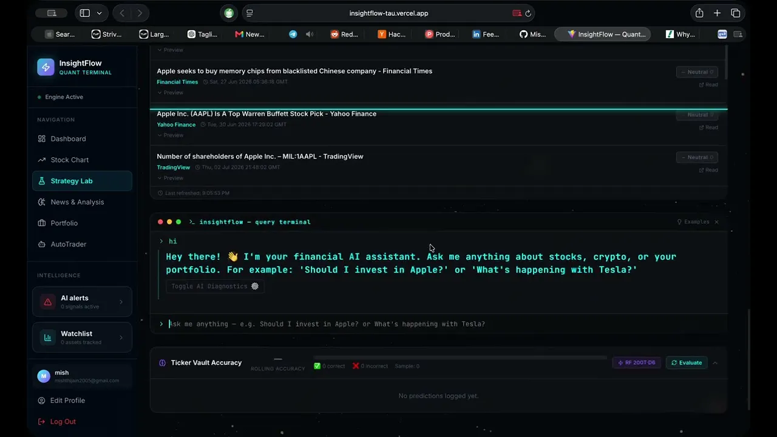
Task: Click the Ticker Vault Accuracy icon
Action: pos(162,363)
